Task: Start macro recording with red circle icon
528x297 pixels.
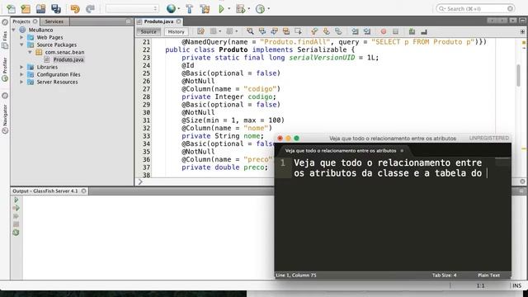Action: 384,31
